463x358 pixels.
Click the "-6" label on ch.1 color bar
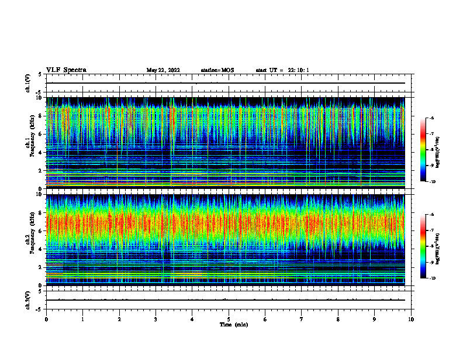[431, 118]
